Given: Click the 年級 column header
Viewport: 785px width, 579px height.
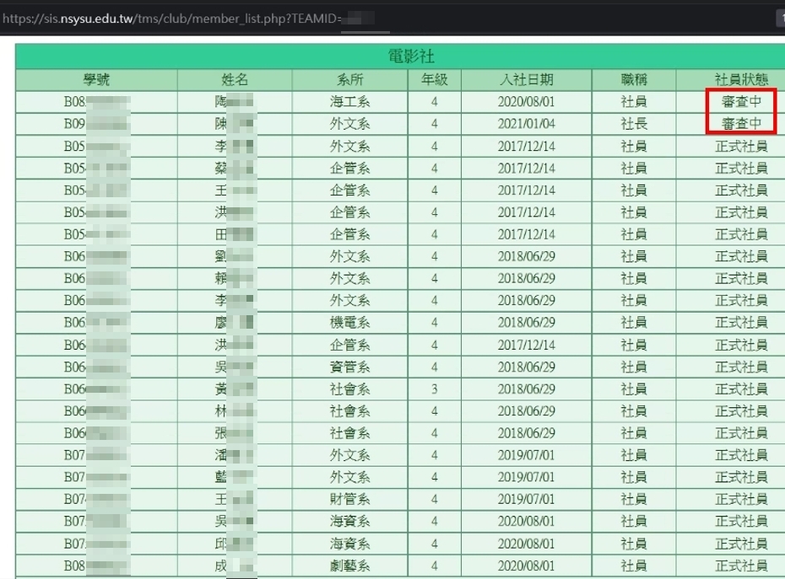Looking at the screenshot, I should pos(434,79).
